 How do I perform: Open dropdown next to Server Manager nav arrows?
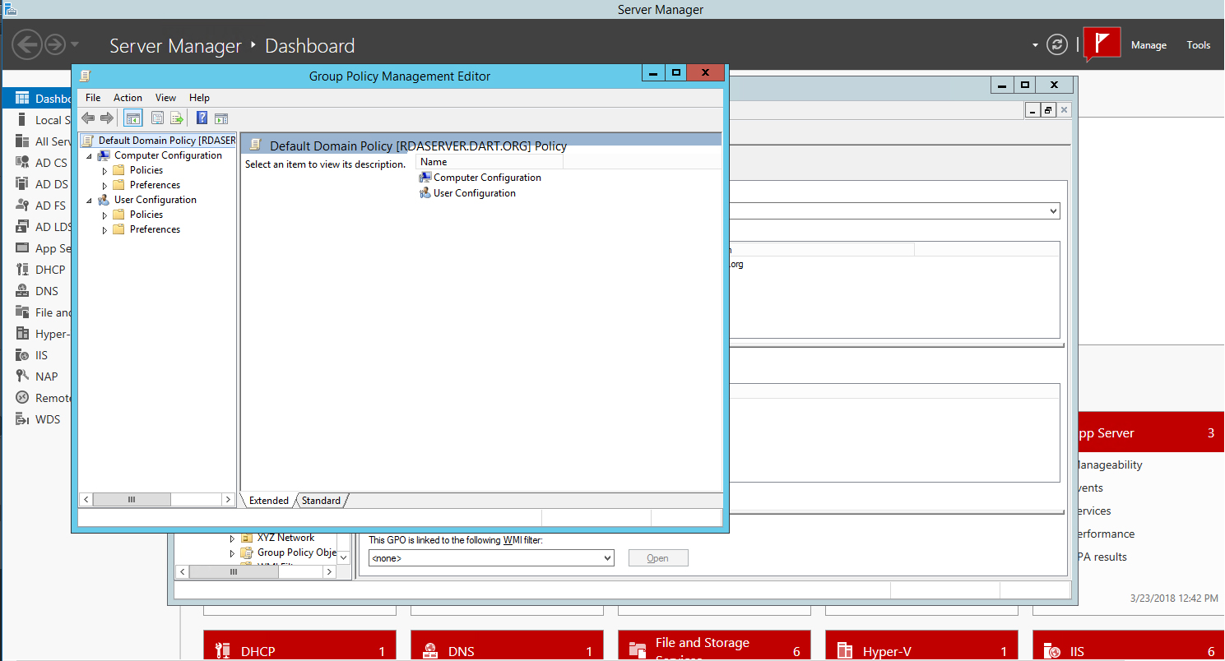pos(75,44)
